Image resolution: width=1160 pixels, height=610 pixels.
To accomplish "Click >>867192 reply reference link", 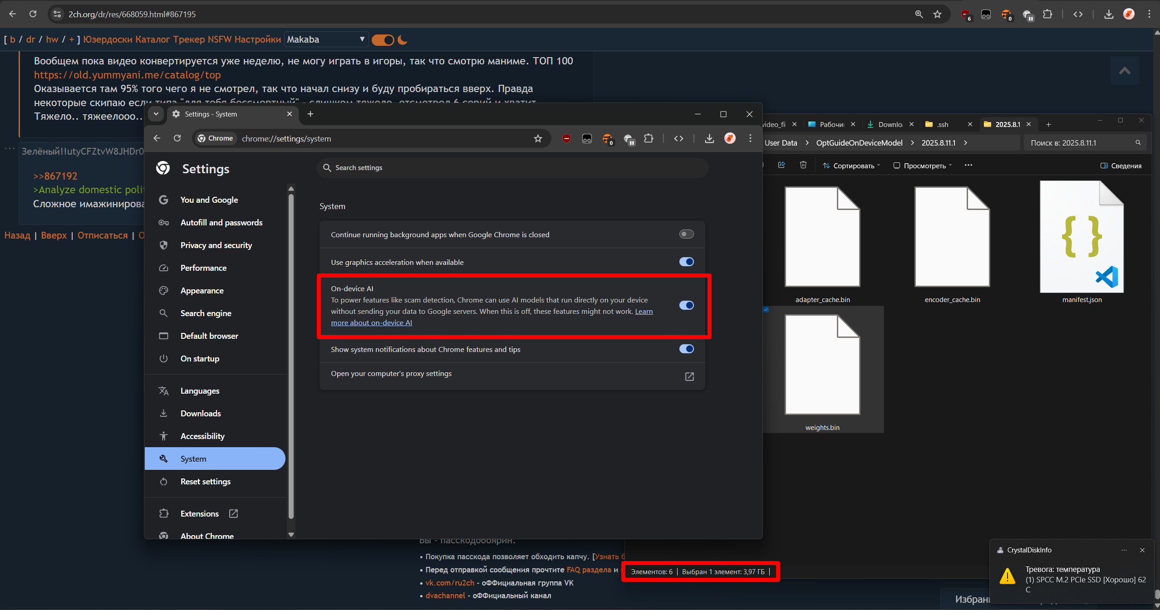I will pos(55,176).
